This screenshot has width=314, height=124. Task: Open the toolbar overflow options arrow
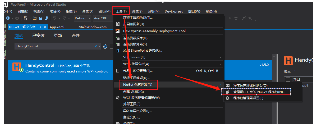pos(255,19)
